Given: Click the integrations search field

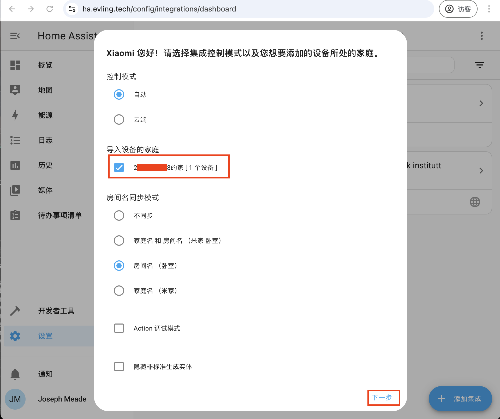Looking at the screenshot, I should pos(430,65).
